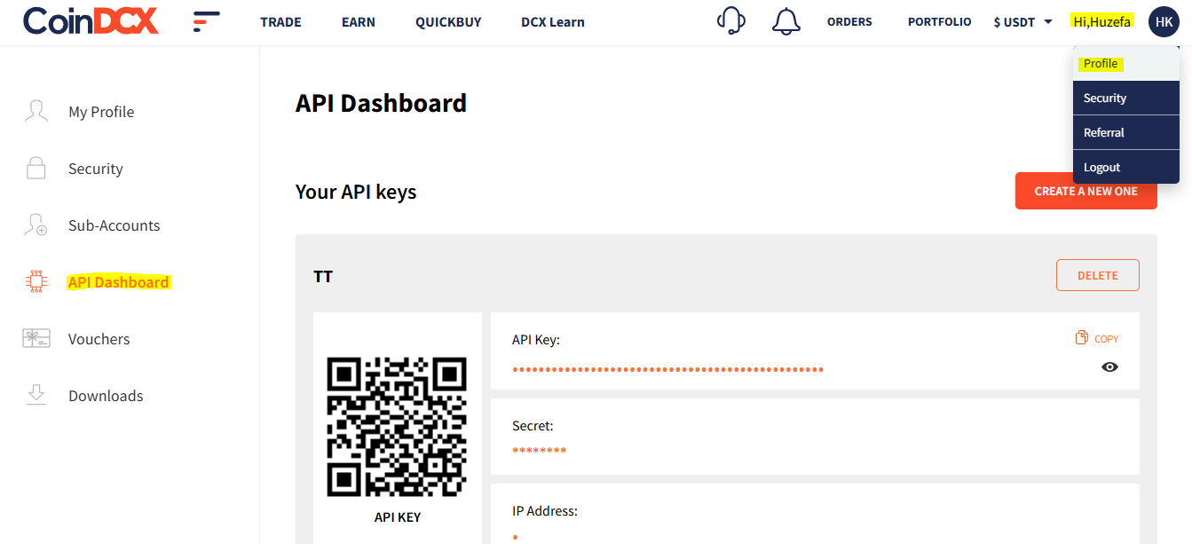Click the Vouchers gift card icon
This screenshot has height=544, width=1192.
coord(36,338)
